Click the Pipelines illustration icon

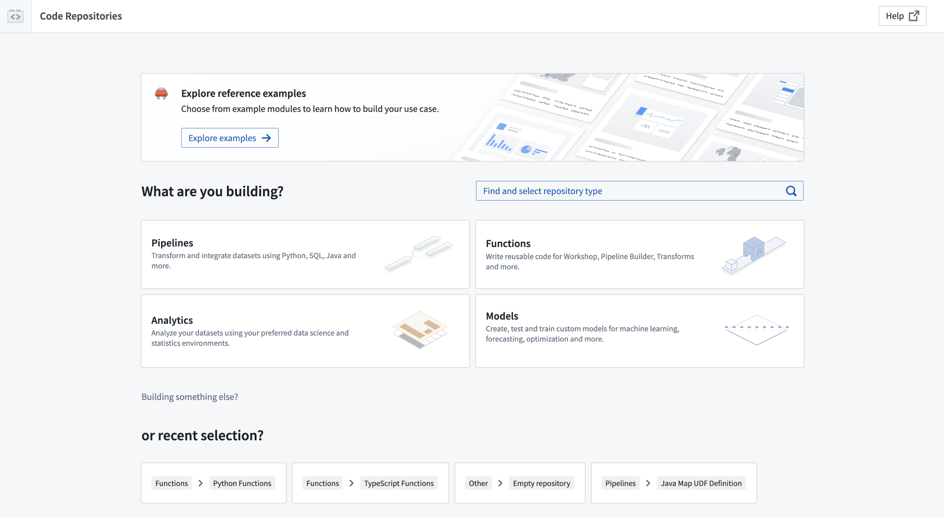(x=419, y=254)
